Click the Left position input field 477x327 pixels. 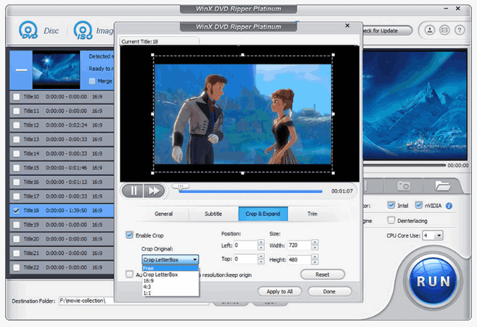246,245
